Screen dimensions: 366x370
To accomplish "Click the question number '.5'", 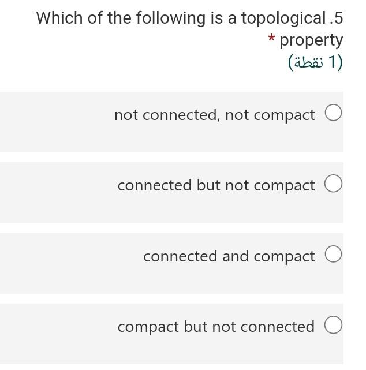I will tap(336, 18).
